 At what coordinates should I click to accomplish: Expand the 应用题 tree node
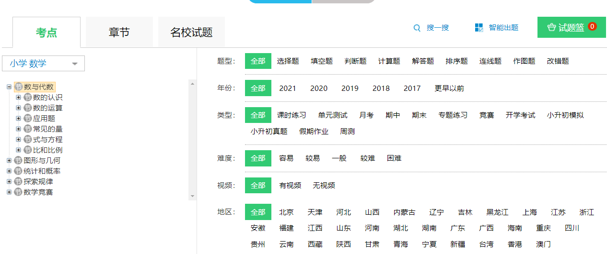(19, 119)
